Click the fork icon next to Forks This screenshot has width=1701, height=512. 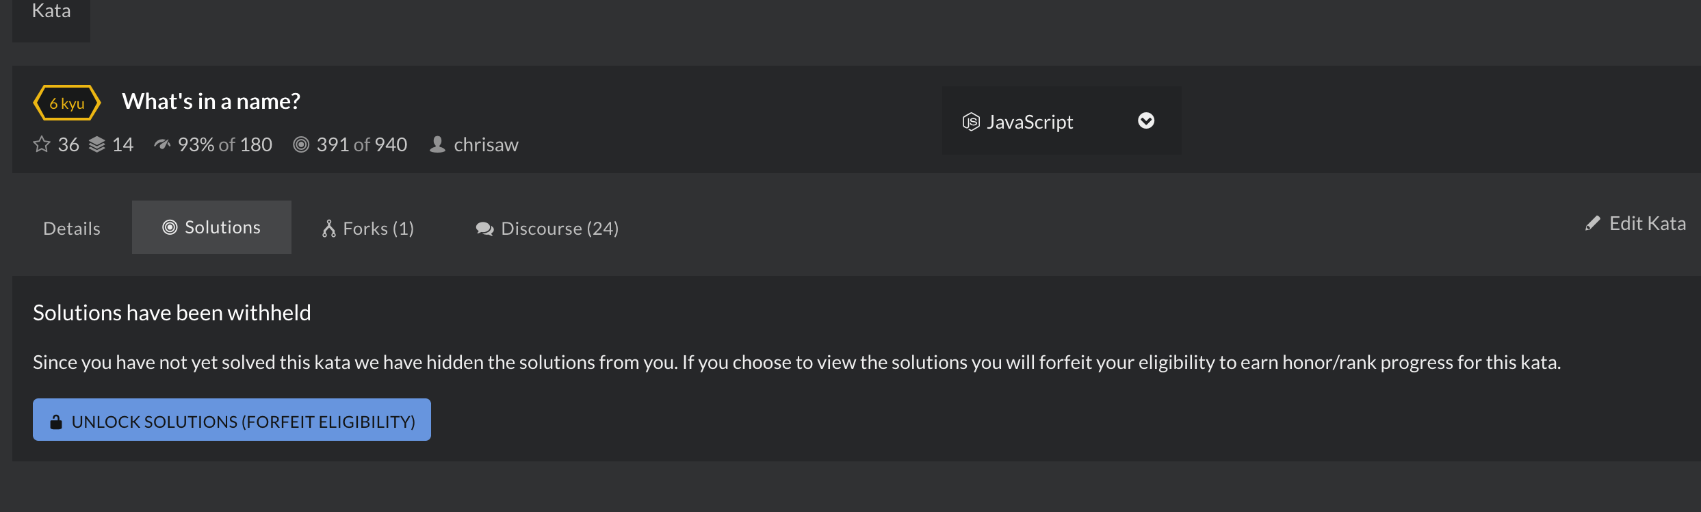coord(330,228)
